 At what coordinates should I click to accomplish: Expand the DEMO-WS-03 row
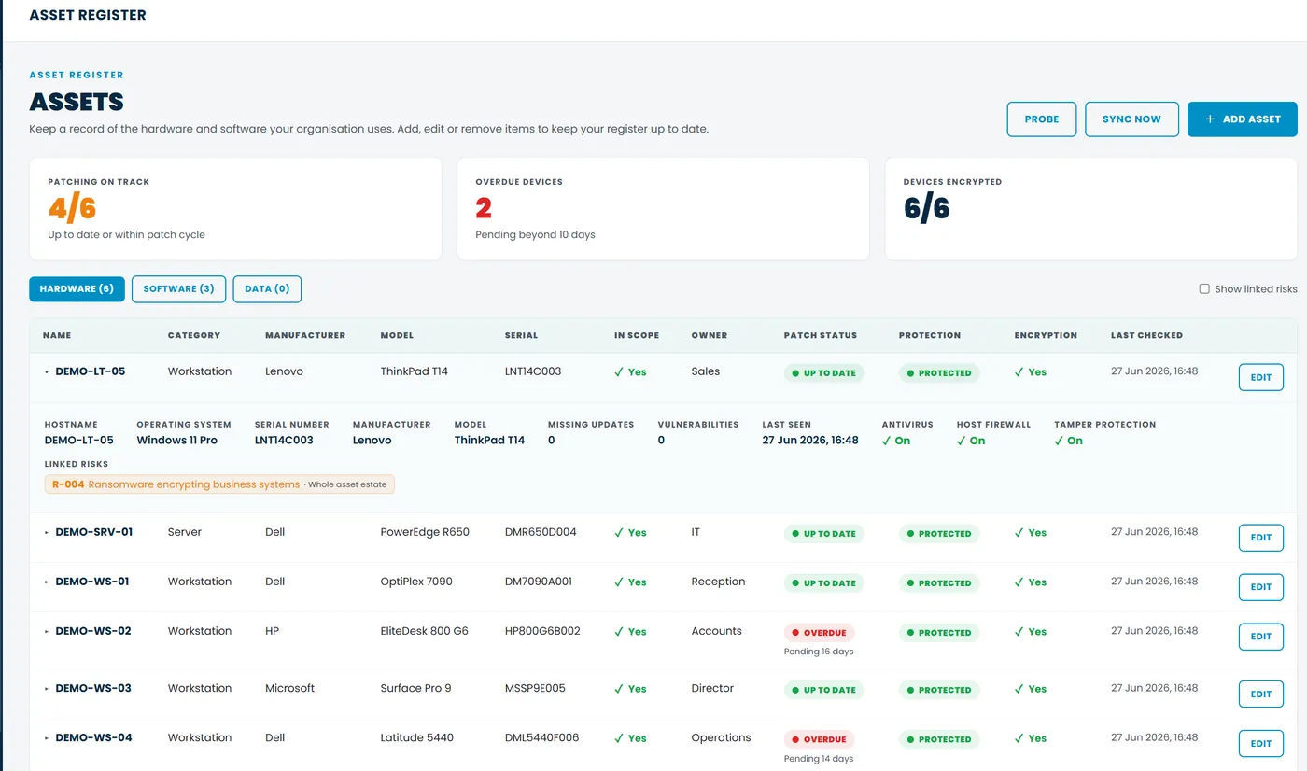47,688
